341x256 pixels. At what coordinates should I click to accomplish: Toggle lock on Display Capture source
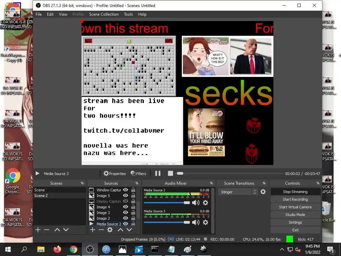pyautogui.click(x=133, y=201)
